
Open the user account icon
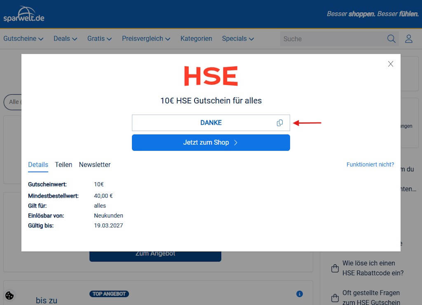(409, 39)
